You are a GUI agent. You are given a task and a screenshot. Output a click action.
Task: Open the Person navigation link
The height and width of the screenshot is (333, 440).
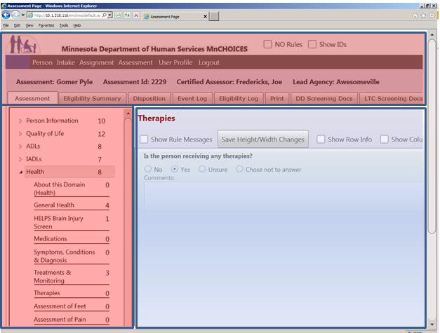(x=42, y=62)
